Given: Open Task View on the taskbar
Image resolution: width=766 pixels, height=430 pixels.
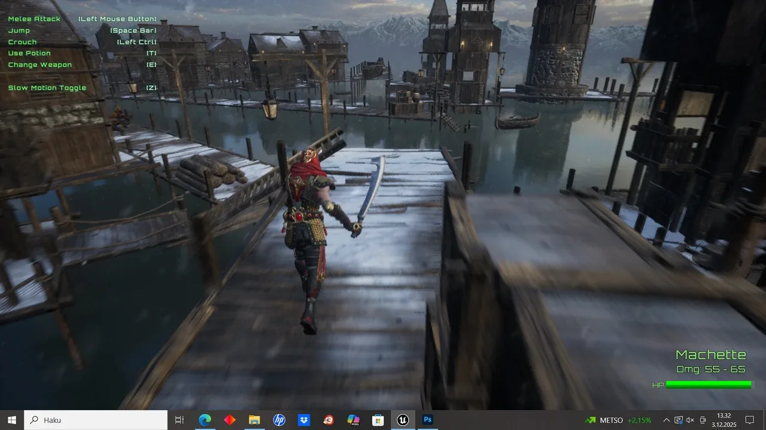Looking at the screenshot, I should pos(179,420).
